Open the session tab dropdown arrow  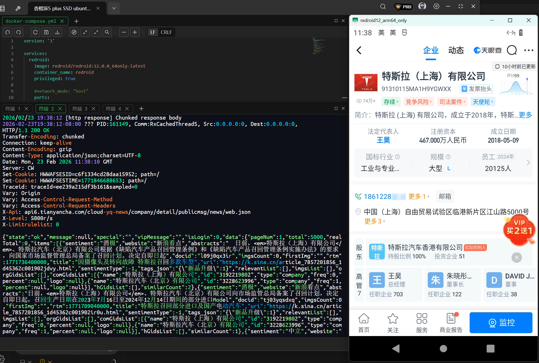(114, 8)
